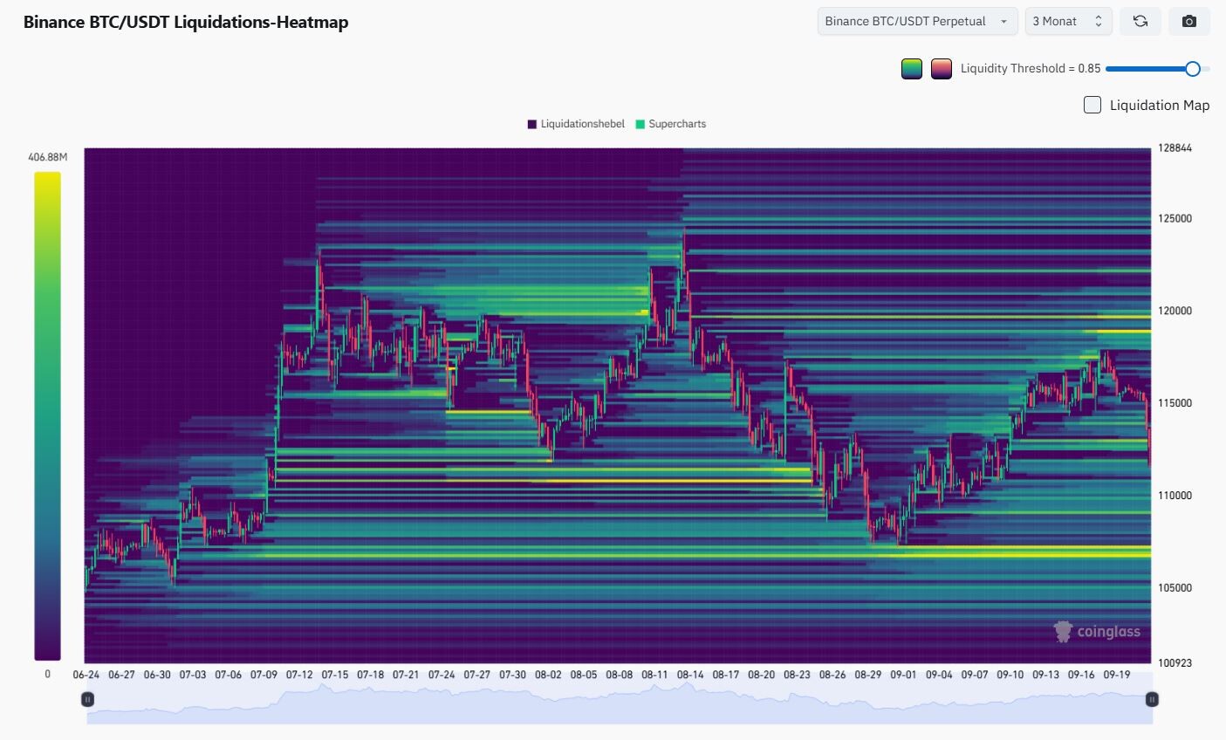Click the 07-15 date axis label
The height and width of the screenshot is (740, 1226).
(335, 675)
